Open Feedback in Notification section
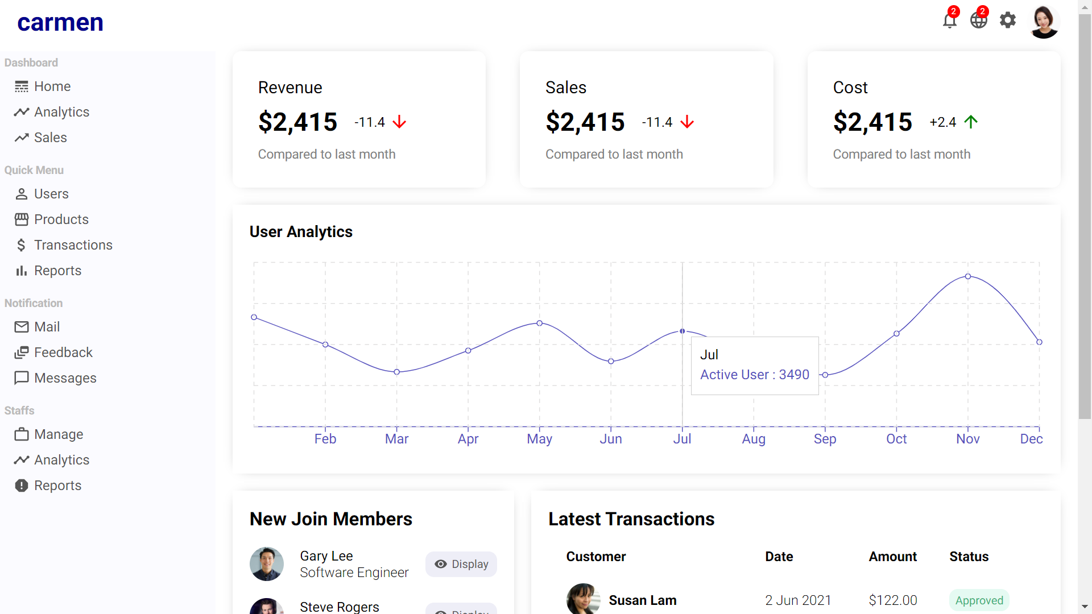The height and width of the screenshot is (614, 1092). coord(63,352)
